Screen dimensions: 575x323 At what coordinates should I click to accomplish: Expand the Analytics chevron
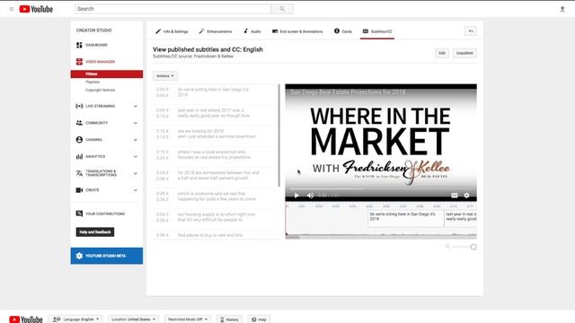point(136,157)
